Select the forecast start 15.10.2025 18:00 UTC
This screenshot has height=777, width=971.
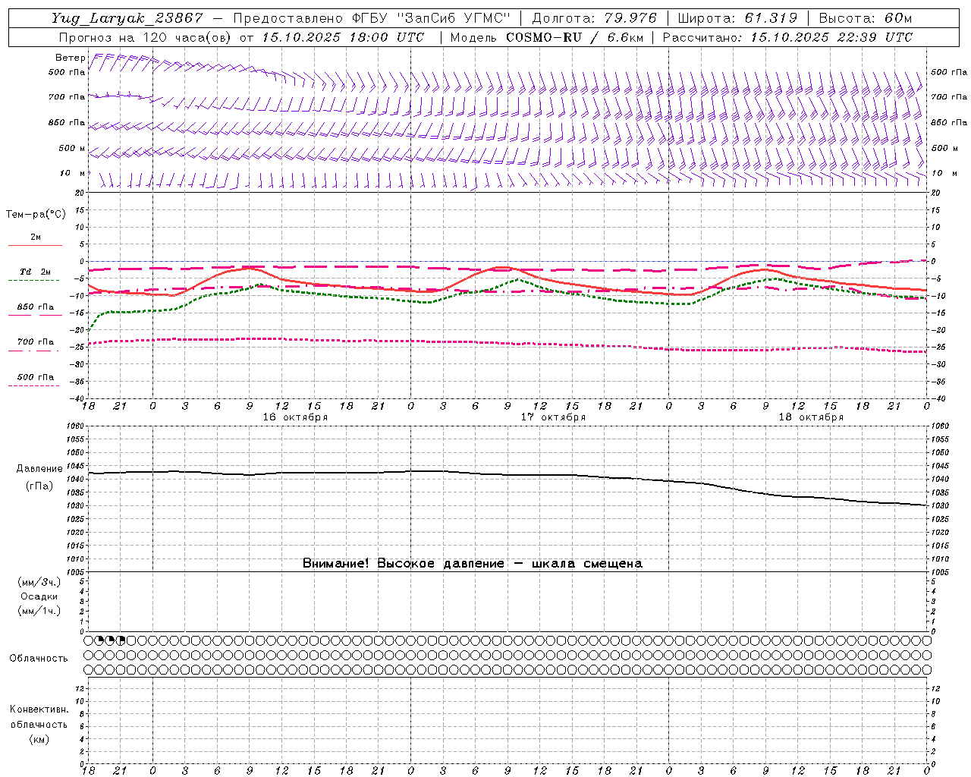pyautogui.click(x=343, y=37)
